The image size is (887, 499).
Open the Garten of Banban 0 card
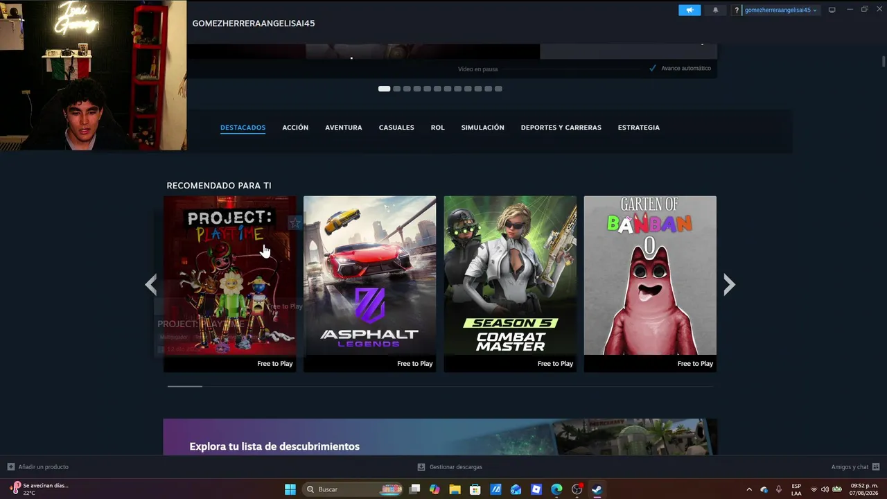(x=650, y=284)
